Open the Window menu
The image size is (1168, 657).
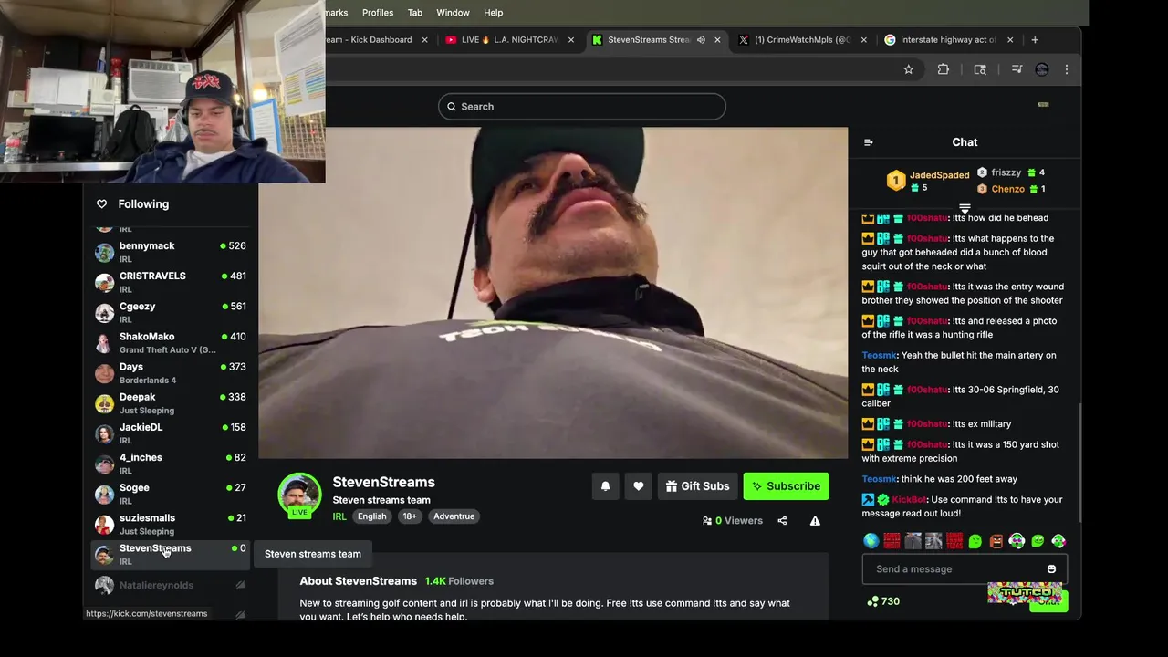point(453,13)
